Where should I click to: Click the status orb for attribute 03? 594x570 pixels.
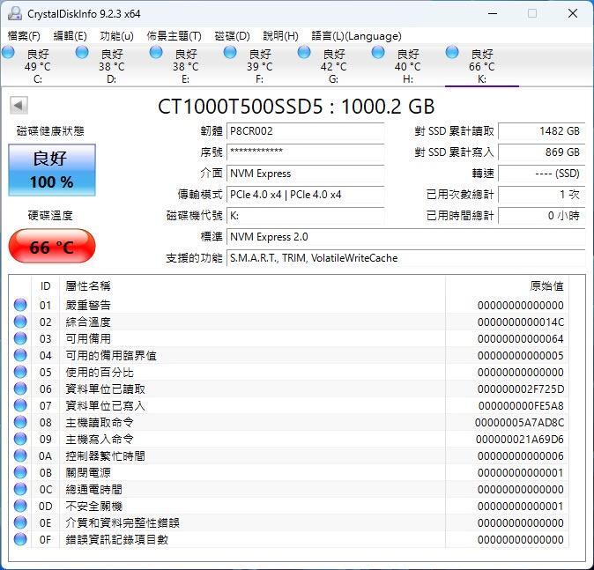(x=20, y=338)
